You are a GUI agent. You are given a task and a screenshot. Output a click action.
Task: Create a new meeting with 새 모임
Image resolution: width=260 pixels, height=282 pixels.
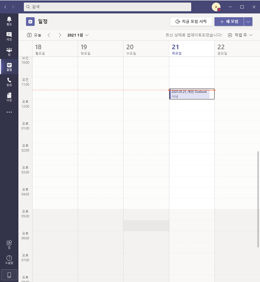tap(229, 22)
